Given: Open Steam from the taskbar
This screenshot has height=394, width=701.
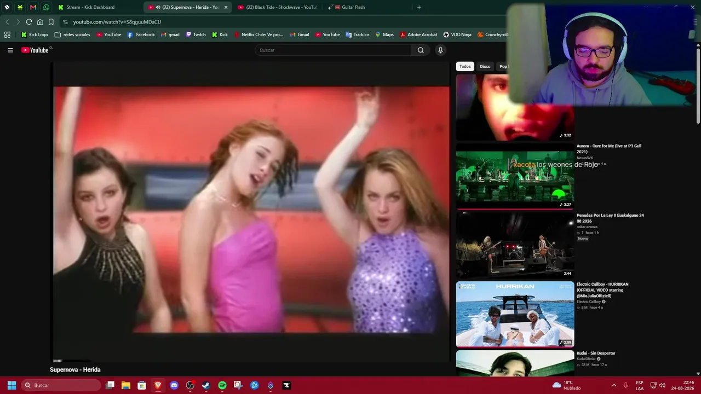Looking at the screenshot, I should pos(206,385).
